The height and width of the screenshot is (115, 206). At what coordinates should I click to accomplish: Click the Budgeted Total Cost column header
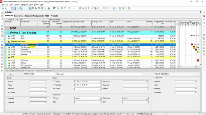158,23
